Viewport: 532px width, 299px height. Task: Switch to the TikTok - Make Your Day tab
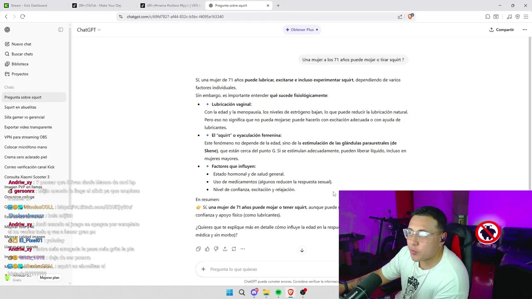(102, 5)
